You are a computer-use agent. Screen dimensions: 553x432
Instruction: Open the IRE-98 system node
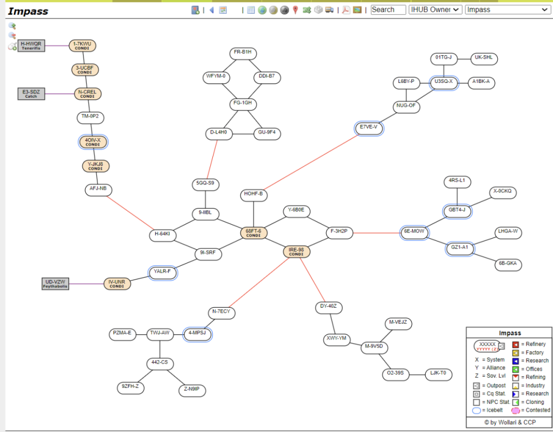click(296, 251)
